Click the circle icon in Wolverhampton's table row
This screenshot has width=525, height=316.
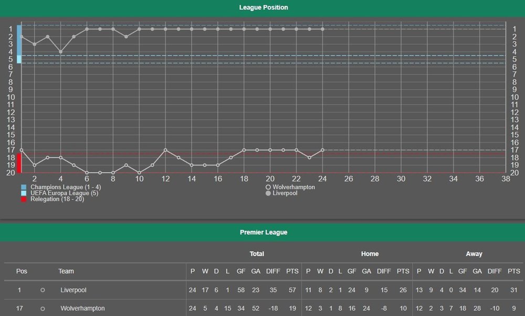tap(43, 309)
